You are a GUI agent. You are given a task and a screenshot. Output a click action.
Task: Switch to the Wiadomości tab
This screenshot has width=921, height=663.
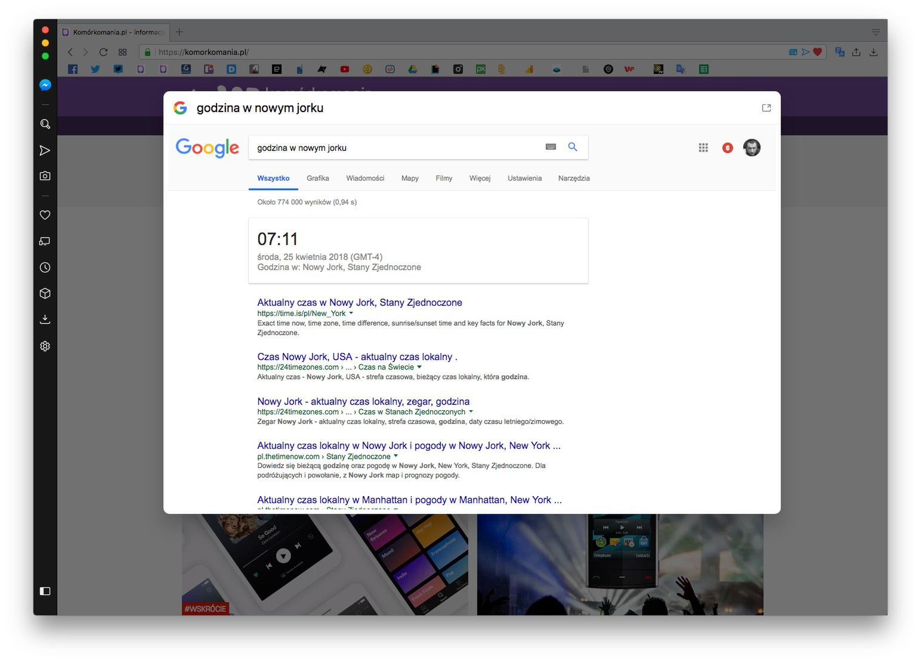365,178
